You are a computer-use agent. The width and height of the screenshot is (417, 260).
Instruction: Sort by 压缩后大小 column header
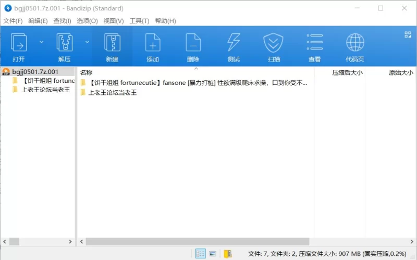tap(347, 72)
